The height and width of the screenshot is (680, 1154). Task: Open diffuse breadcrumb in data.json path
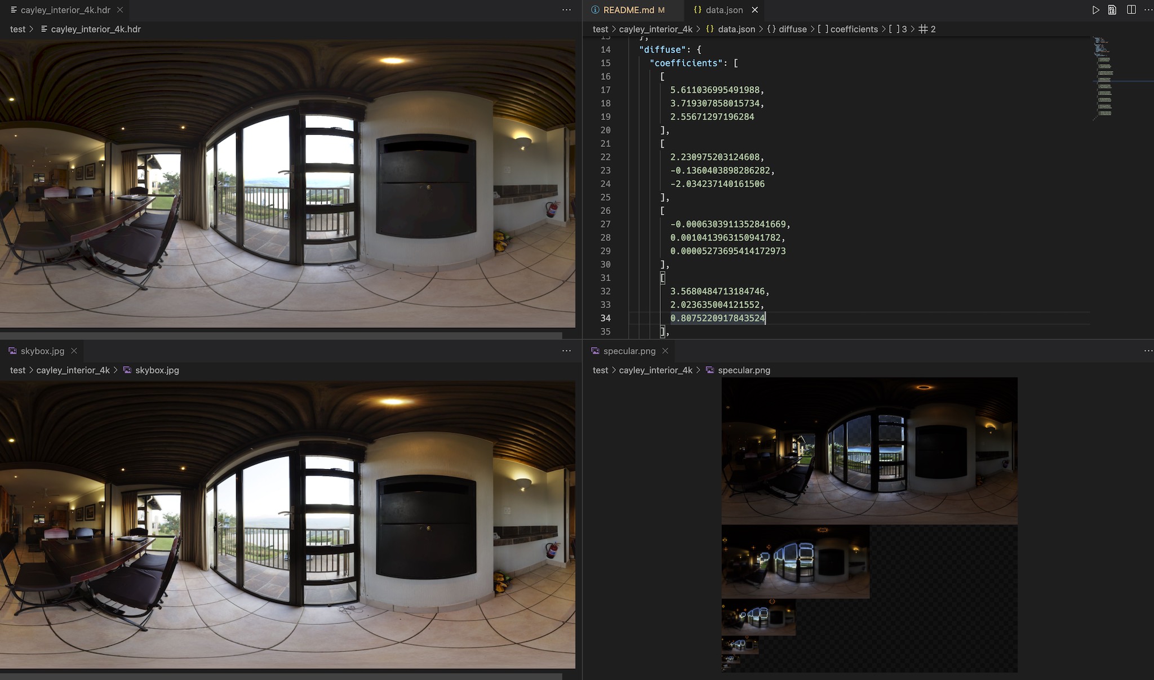click(x=792, y=29)
